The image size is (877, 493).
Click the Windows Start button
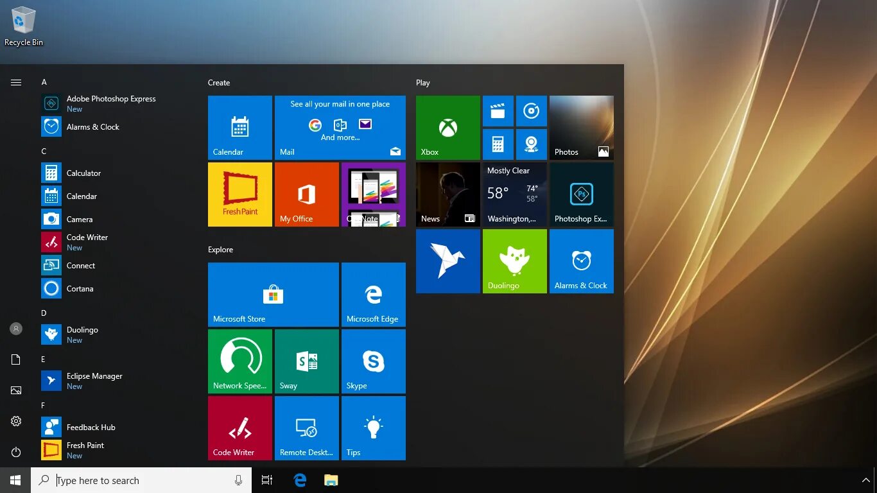[x=15, y=480]
